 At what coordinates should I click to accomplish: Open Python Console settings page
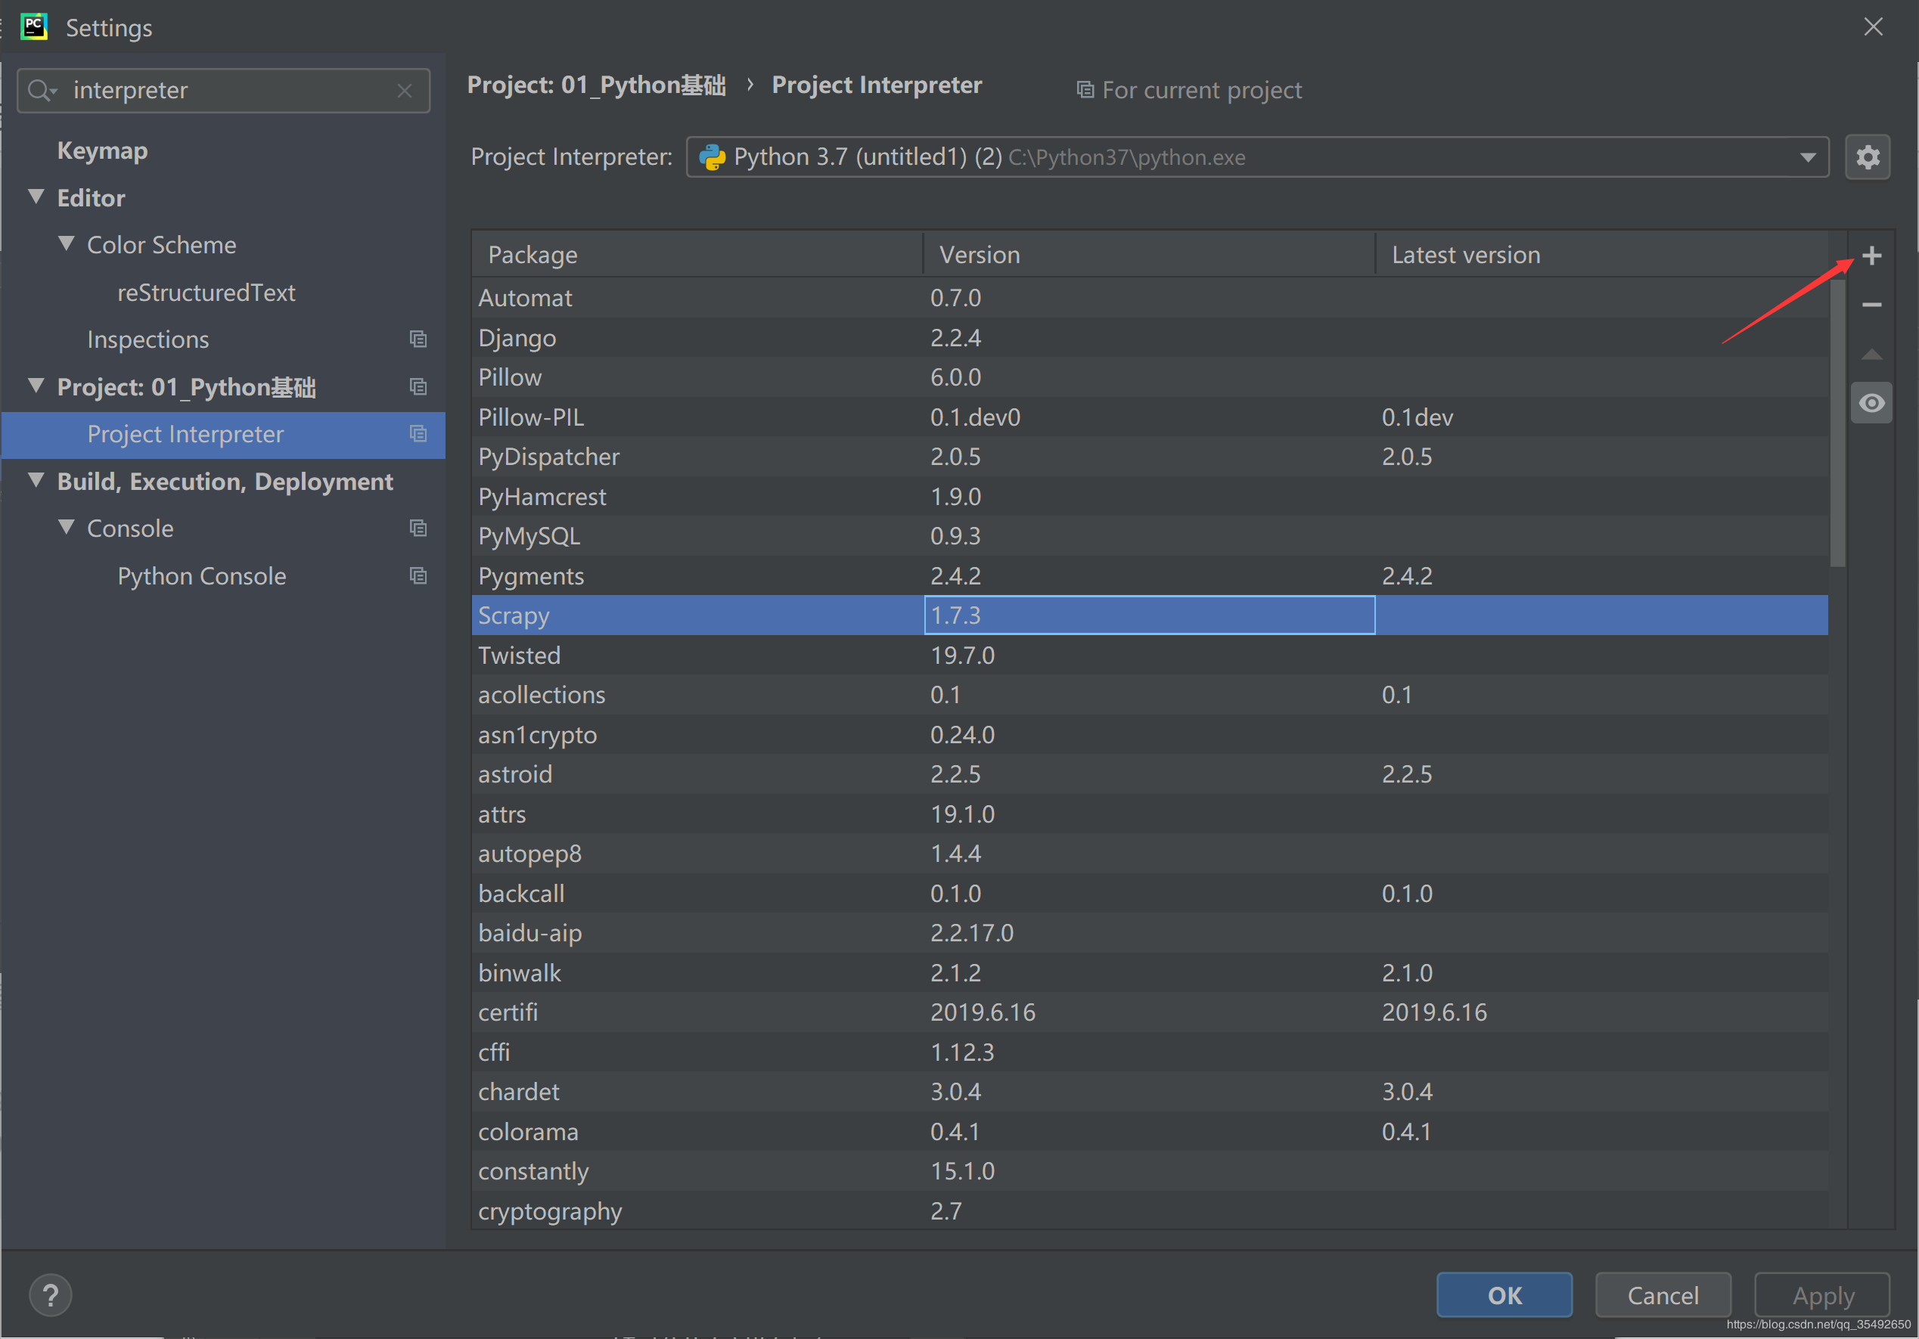click(x=201, y=575)
